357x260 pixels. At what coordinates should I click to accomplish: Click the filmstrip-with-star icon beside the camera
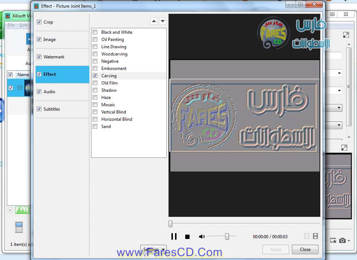[333, 240]
